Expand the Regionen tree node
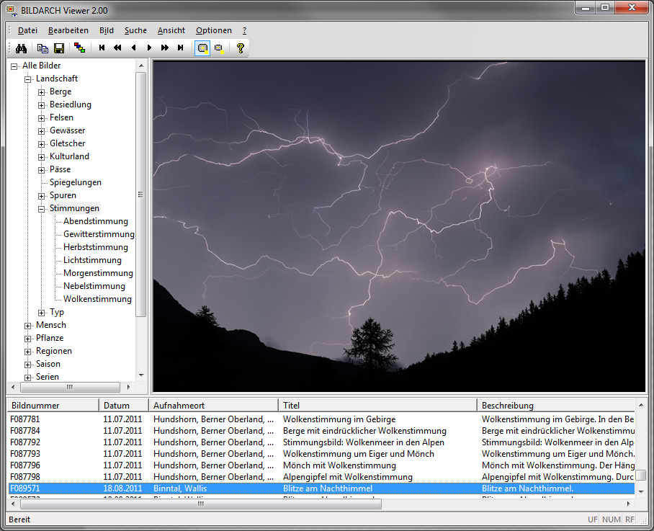The height and width of the screenshot is (531, 654). [x=28, y=351]
